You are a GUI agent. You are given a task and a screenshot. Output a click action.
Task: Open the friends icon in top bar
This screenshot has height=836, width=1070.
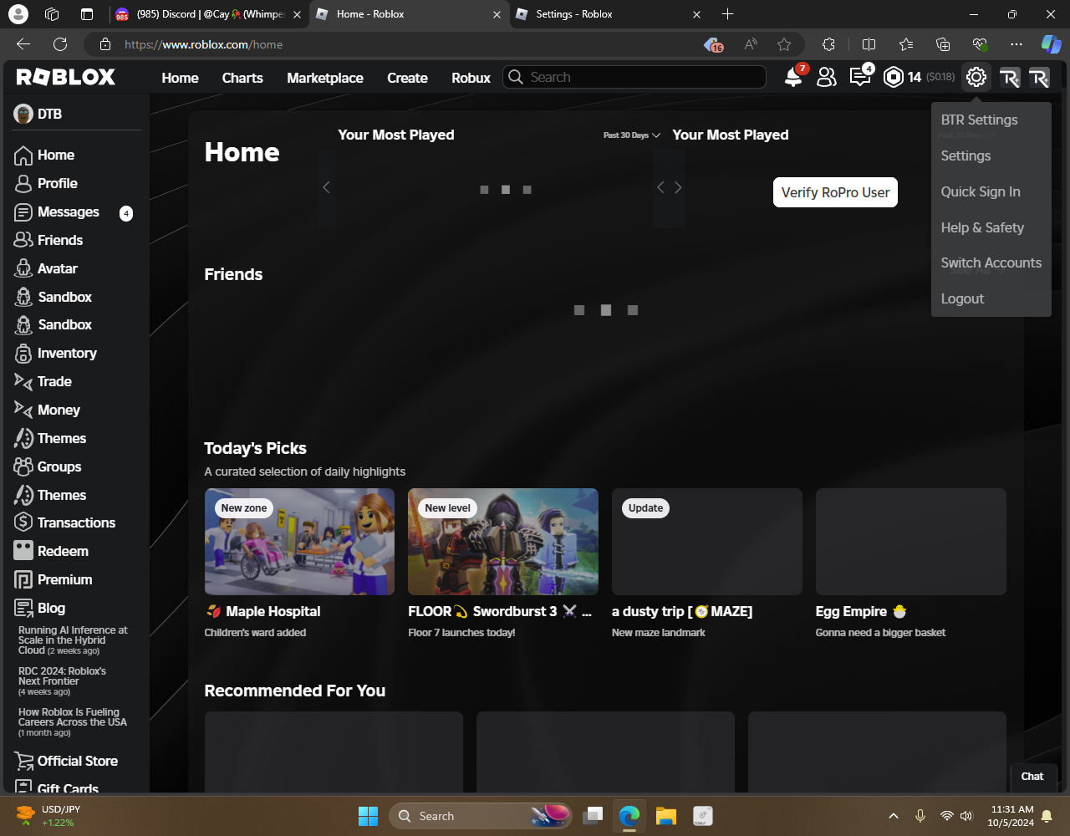[x=826, y=77]
